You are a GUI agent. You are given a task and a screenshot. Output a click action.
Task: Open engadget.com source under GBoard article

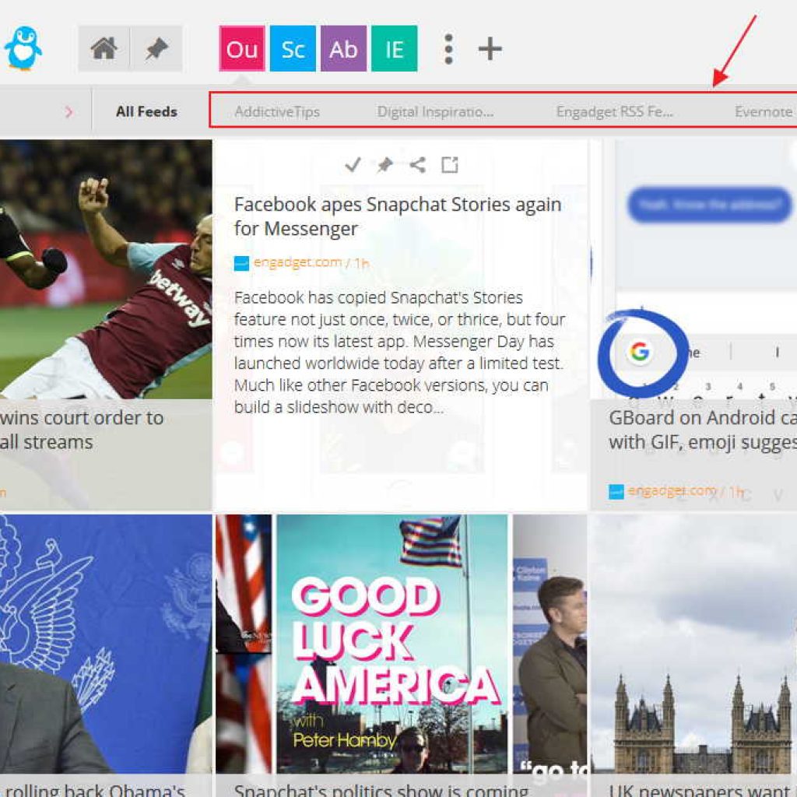pos(672,491)
